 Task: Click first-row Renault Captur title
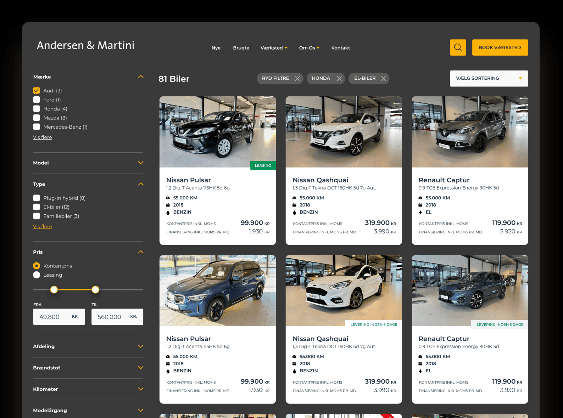[444, 180]
